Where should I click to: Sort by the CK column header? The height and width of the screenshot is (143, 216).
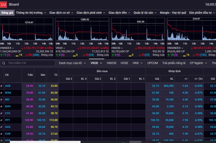pos(7,75)
